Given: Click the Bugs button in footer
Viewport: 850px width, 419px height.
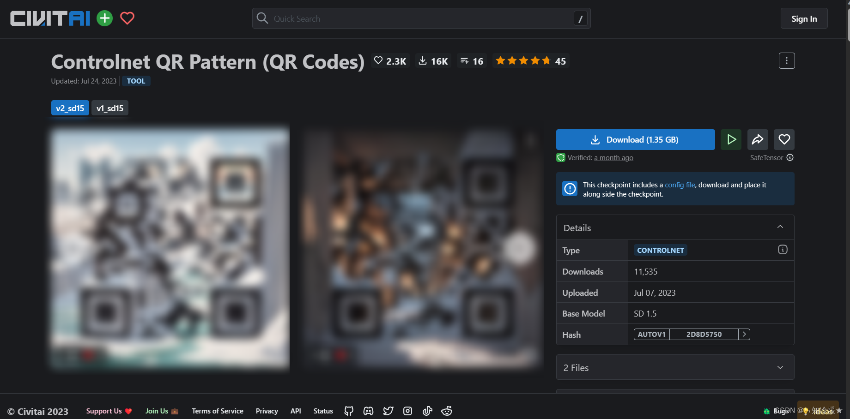Looking at the screenshot, I should coord(777,411).
